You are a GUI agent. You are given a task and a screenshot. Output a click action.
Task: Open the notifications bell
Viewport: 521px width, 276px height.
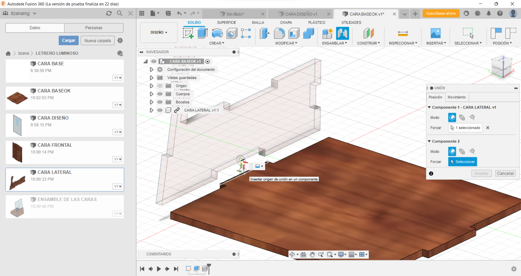[x=489, y=13]
